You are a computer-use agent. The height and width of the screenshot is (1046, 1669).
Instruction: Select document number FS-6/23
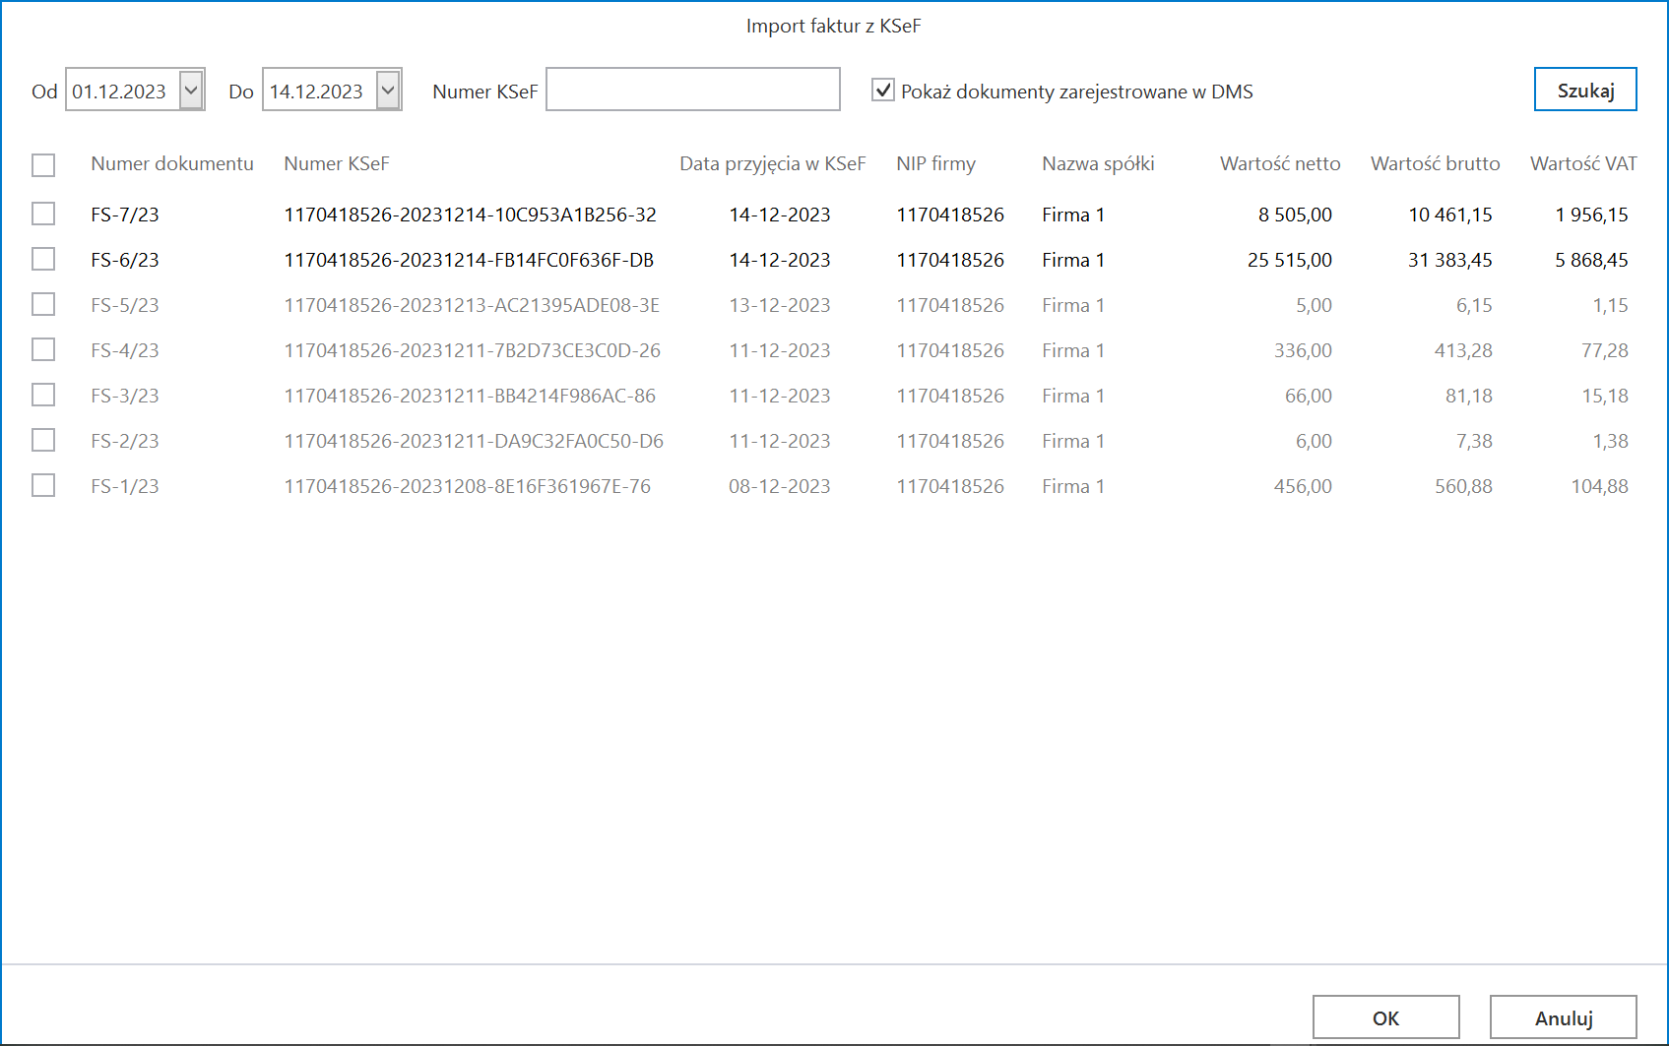coord(125,260)
